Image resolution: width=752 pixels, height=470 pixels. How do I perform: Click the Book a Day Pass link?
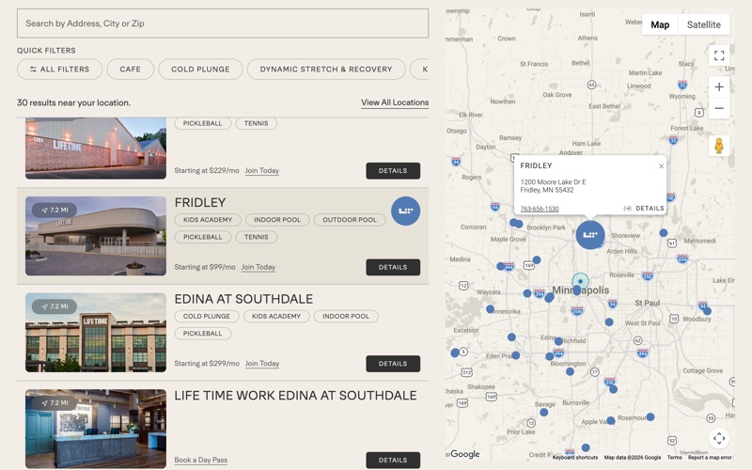200,460
